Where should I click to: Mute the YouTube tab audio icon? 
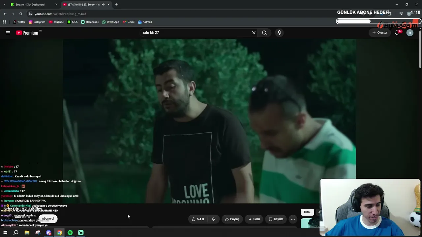pyautogui.click(x=103, y=5)
